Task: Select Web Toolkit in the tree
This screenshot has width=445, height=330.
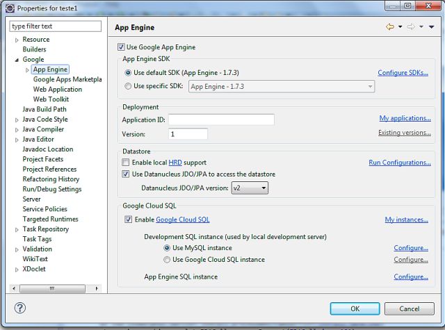Action: [x=51, y=99]
